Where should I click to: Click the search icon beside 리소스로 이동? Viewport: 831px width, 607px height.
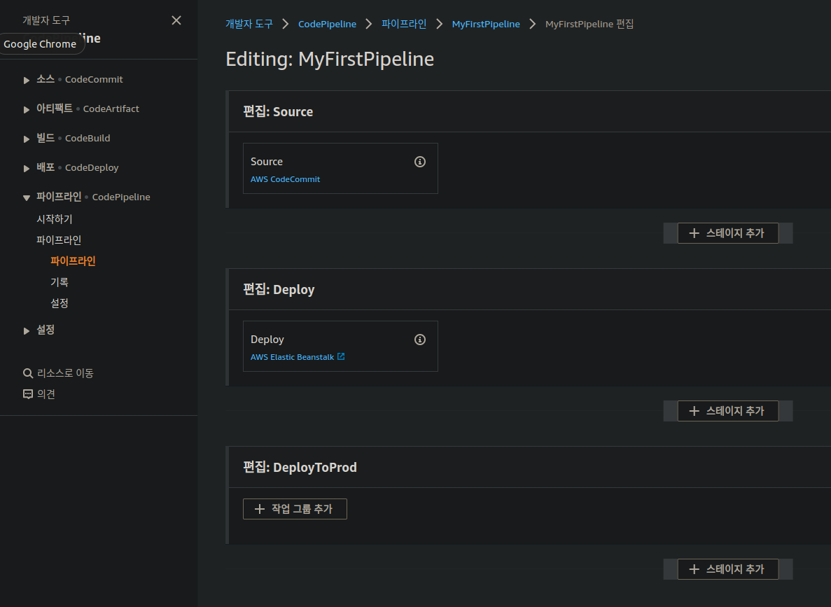pyautogui.click(x=28, y=373)
